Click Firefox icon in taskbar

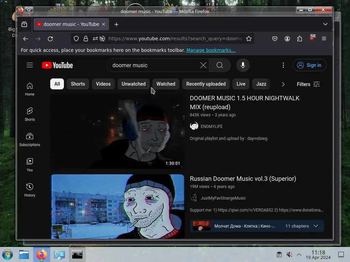tap(41, 254)
